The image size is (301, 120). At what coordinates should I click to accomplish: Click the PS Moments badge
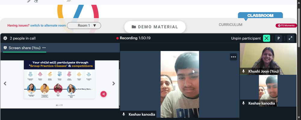pyautogui.click(x=286, y=25)
